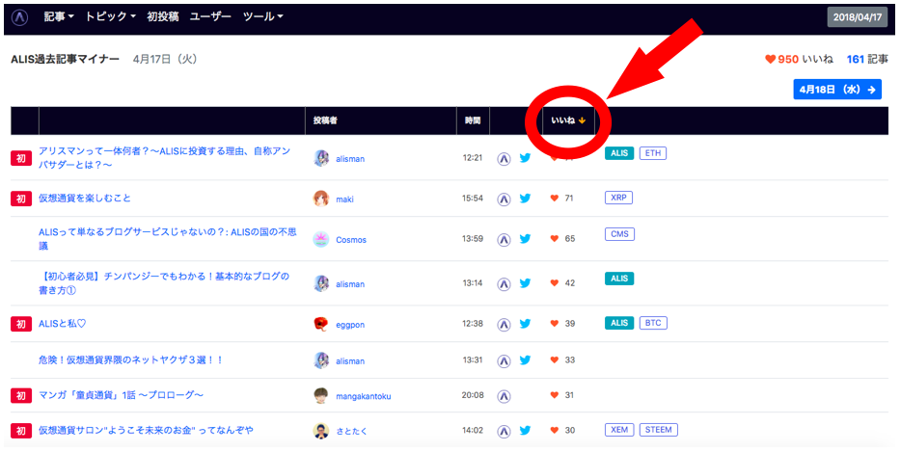Open ALIS icon for the 12:38 article
901x452 pixels.
point(504,324)
